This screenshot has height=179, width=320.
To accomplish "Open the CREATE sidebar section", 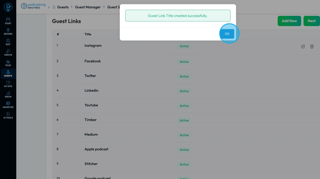I will point(8,53).
